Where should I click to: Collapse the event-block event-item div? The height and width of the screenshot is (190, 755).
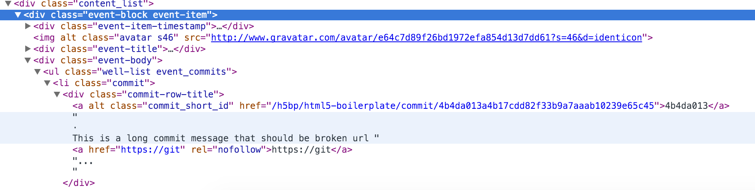click(18, 15)
